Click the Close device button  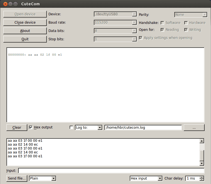click(x=25, y=23)
